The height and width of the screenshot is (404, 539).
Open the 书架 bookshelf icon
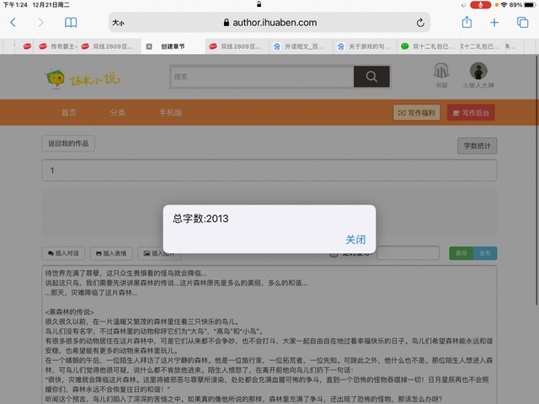coord(441,72)
